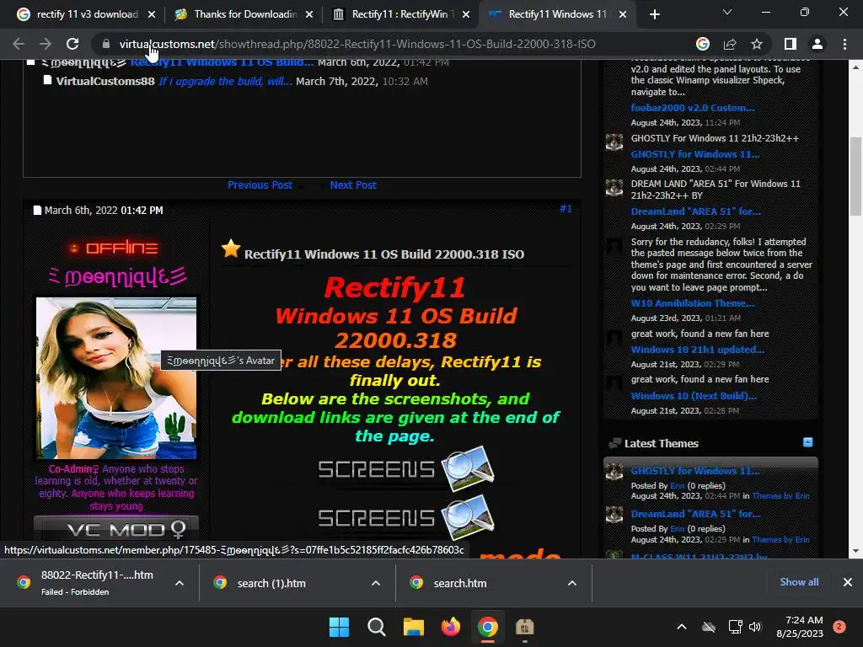Click the scrollbar down arrow

(x=855, y=551)
